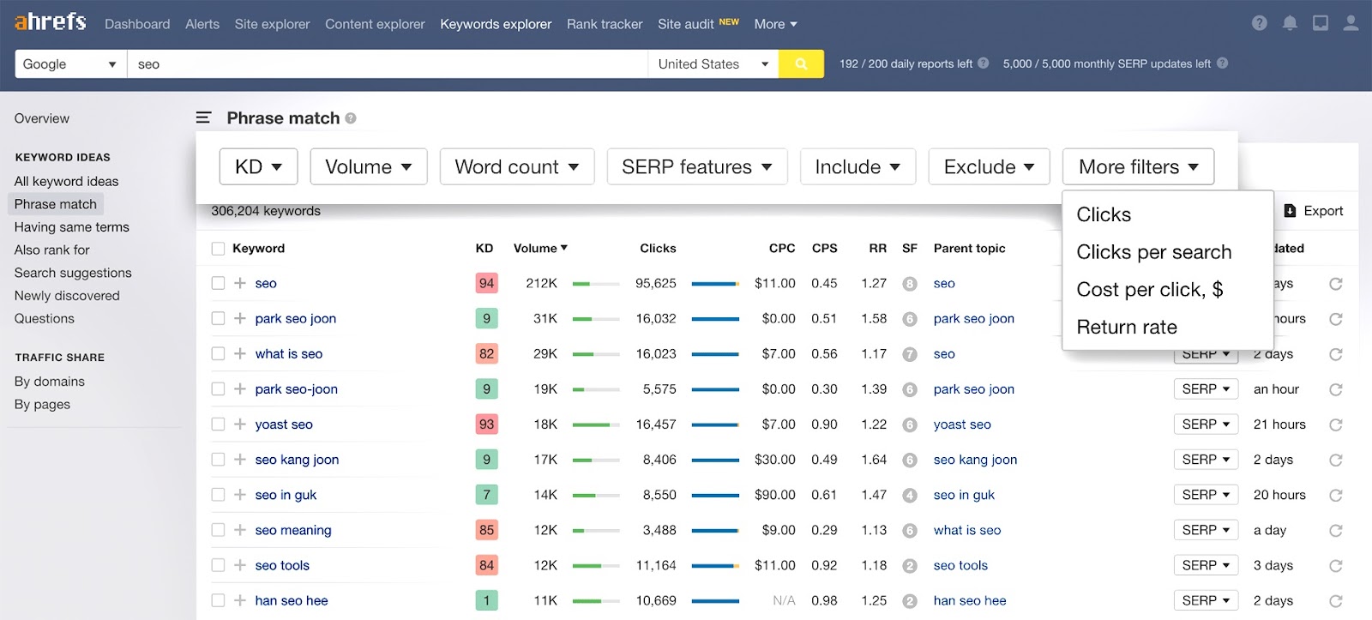
Task: Select Cost per click filter option
Action: 1150,290
